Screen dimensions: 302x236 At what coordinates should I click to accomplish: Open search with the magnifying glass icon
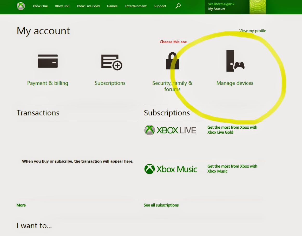pyautogui.click(x=178, y=5)
